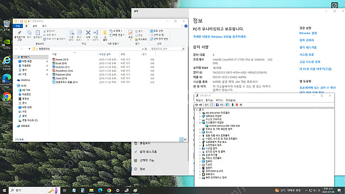Open the File tab in Explorer
The image size is (345, 194).
point(18,26)
